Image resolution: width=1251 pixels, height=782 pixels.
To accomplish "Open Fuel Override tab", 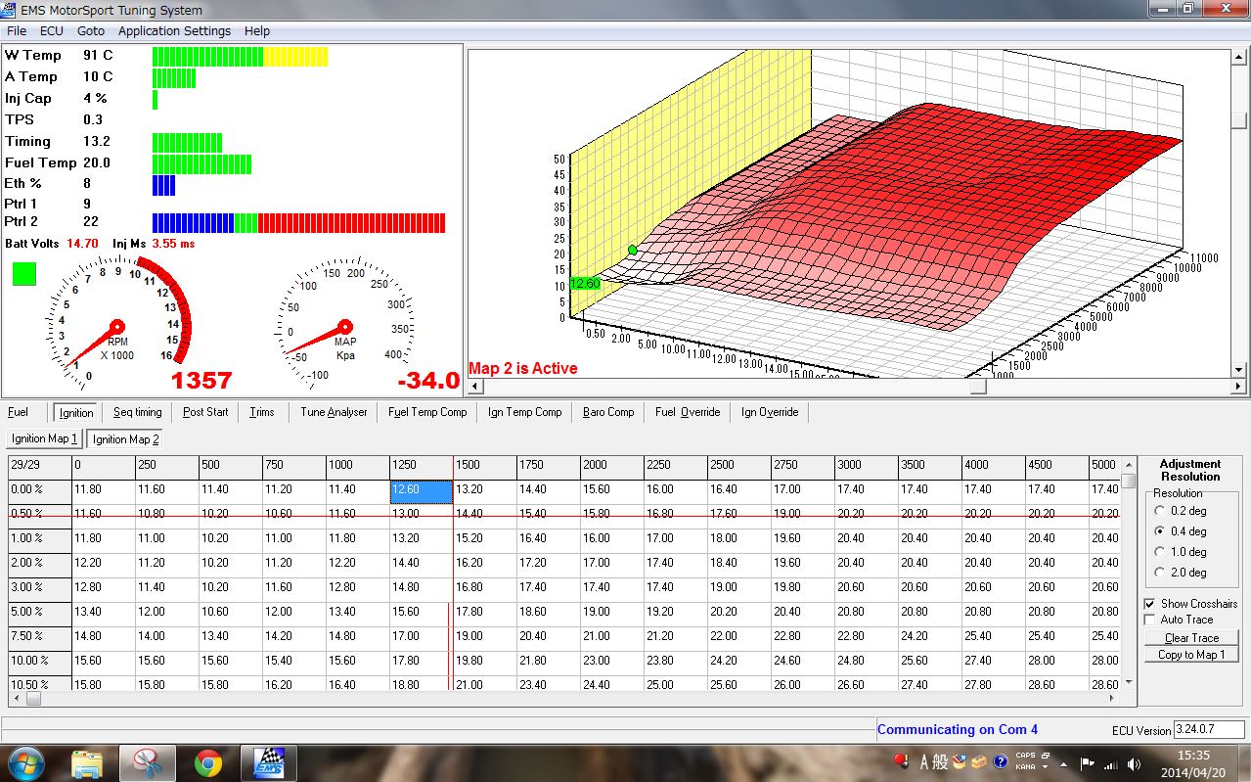I will 688,412.
